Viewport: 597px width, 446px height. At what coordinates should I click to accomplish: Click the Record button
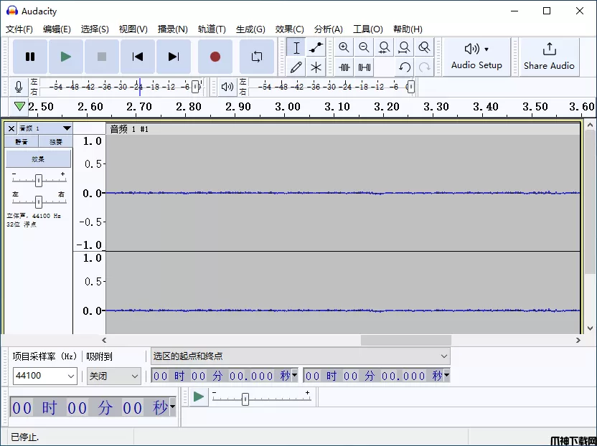coord(215,57)
